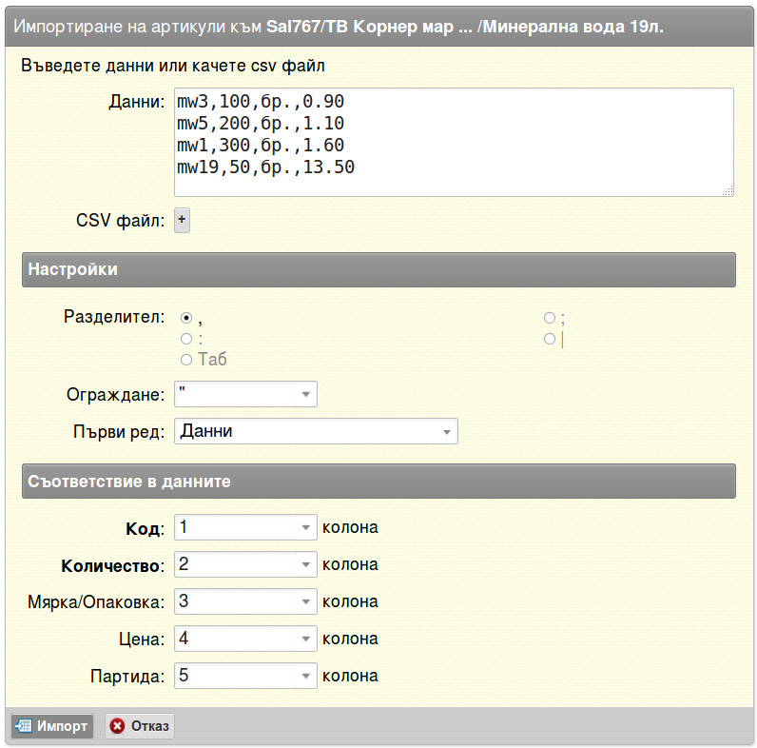Click the Съответствие в данните section header
The image size is (757, 748).
coord(379,482)
